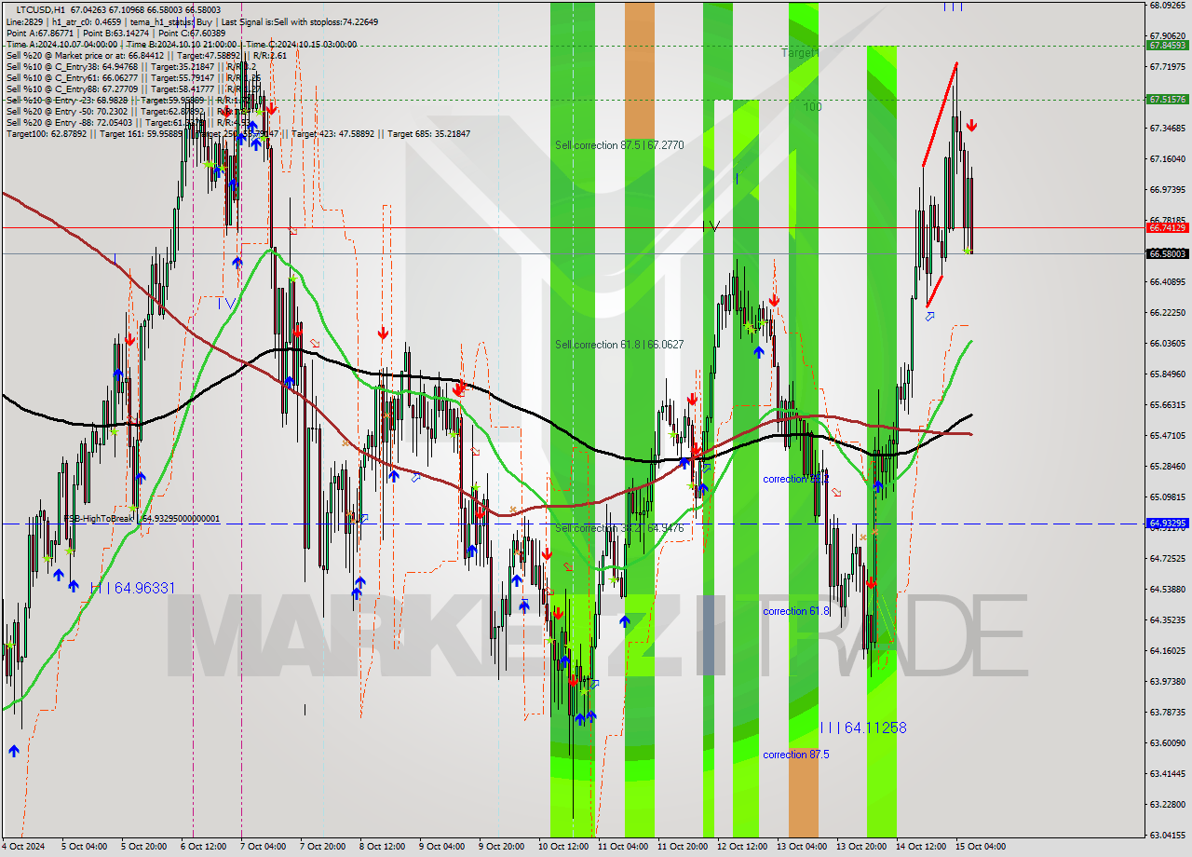Image resolution: width=1192 pixels, height=857 pixels.
Task: Click the 'Target1' label near the top
Action: coord(800,53)
